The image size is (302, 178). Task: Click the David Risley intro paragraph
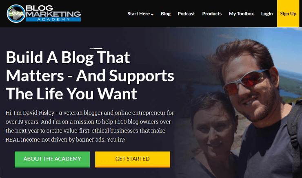tap(90, 126)
